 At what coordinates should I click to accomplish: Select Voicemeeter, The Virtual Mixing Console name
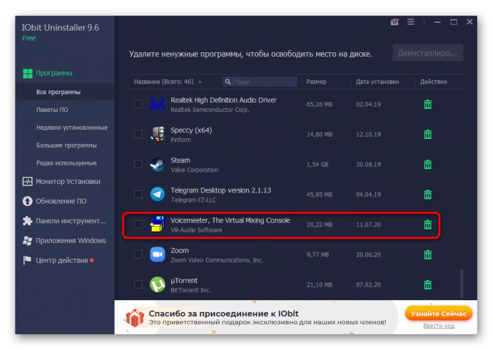coord(230,220)
